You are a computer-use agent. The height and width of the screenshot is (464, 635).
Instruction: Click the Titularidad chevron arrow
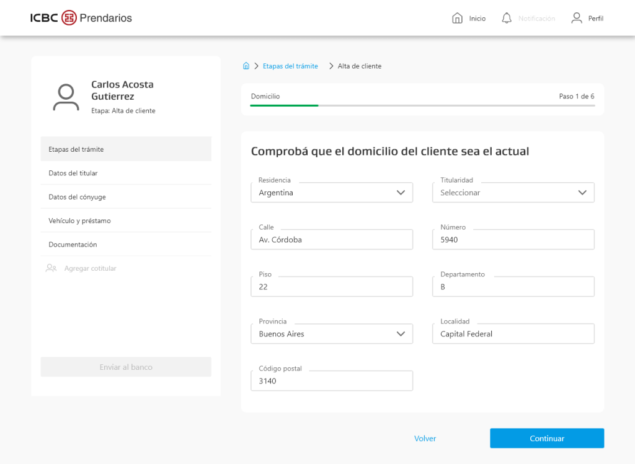click(x=582, y=193)
